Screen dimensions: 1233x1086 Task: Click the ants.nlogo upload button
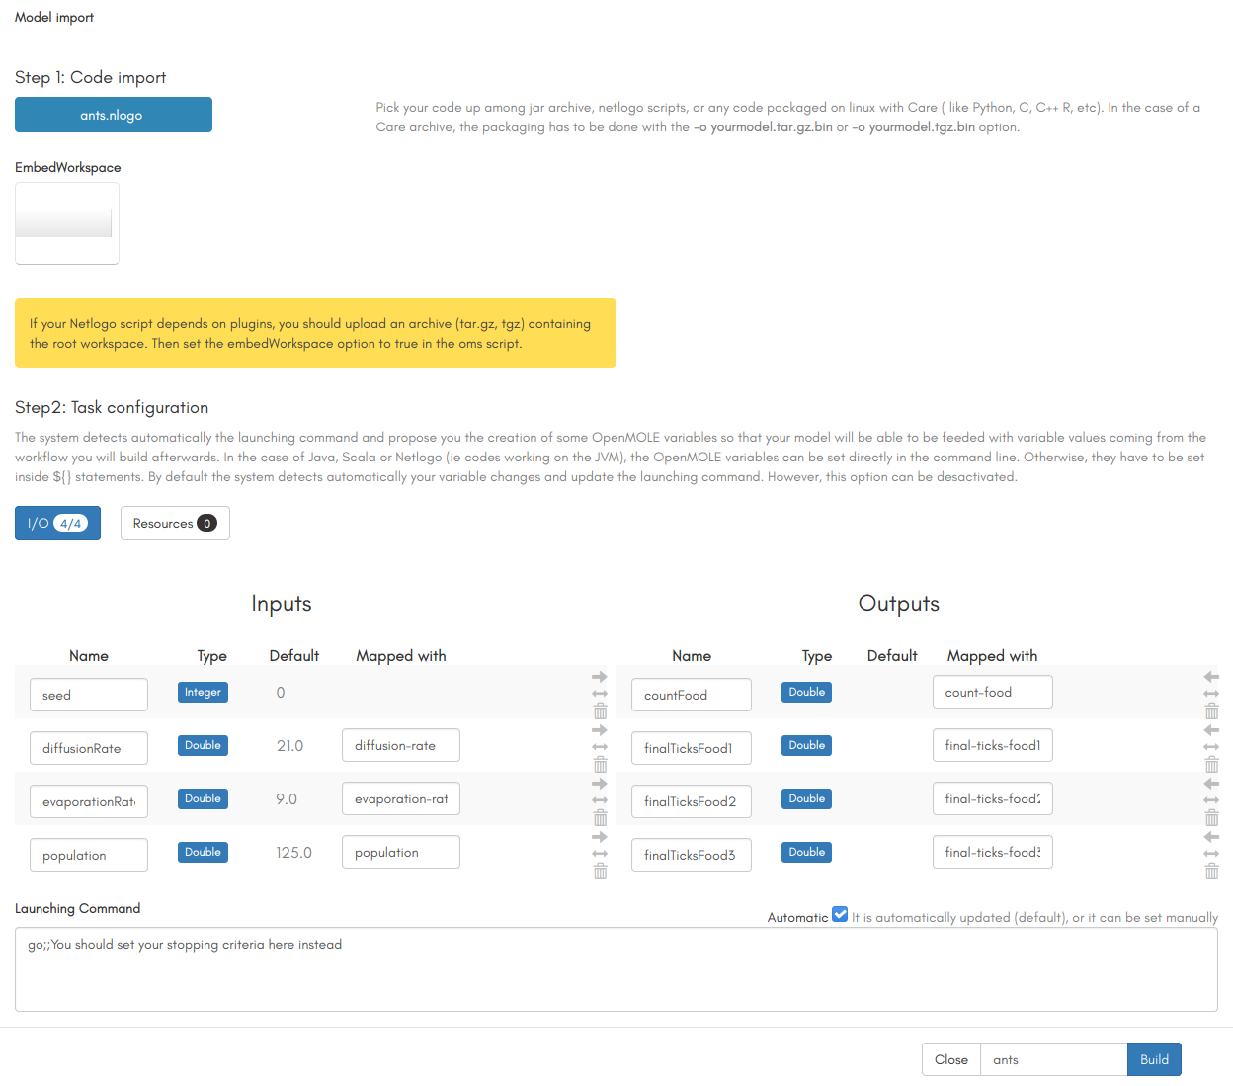(x=114, y=115)
